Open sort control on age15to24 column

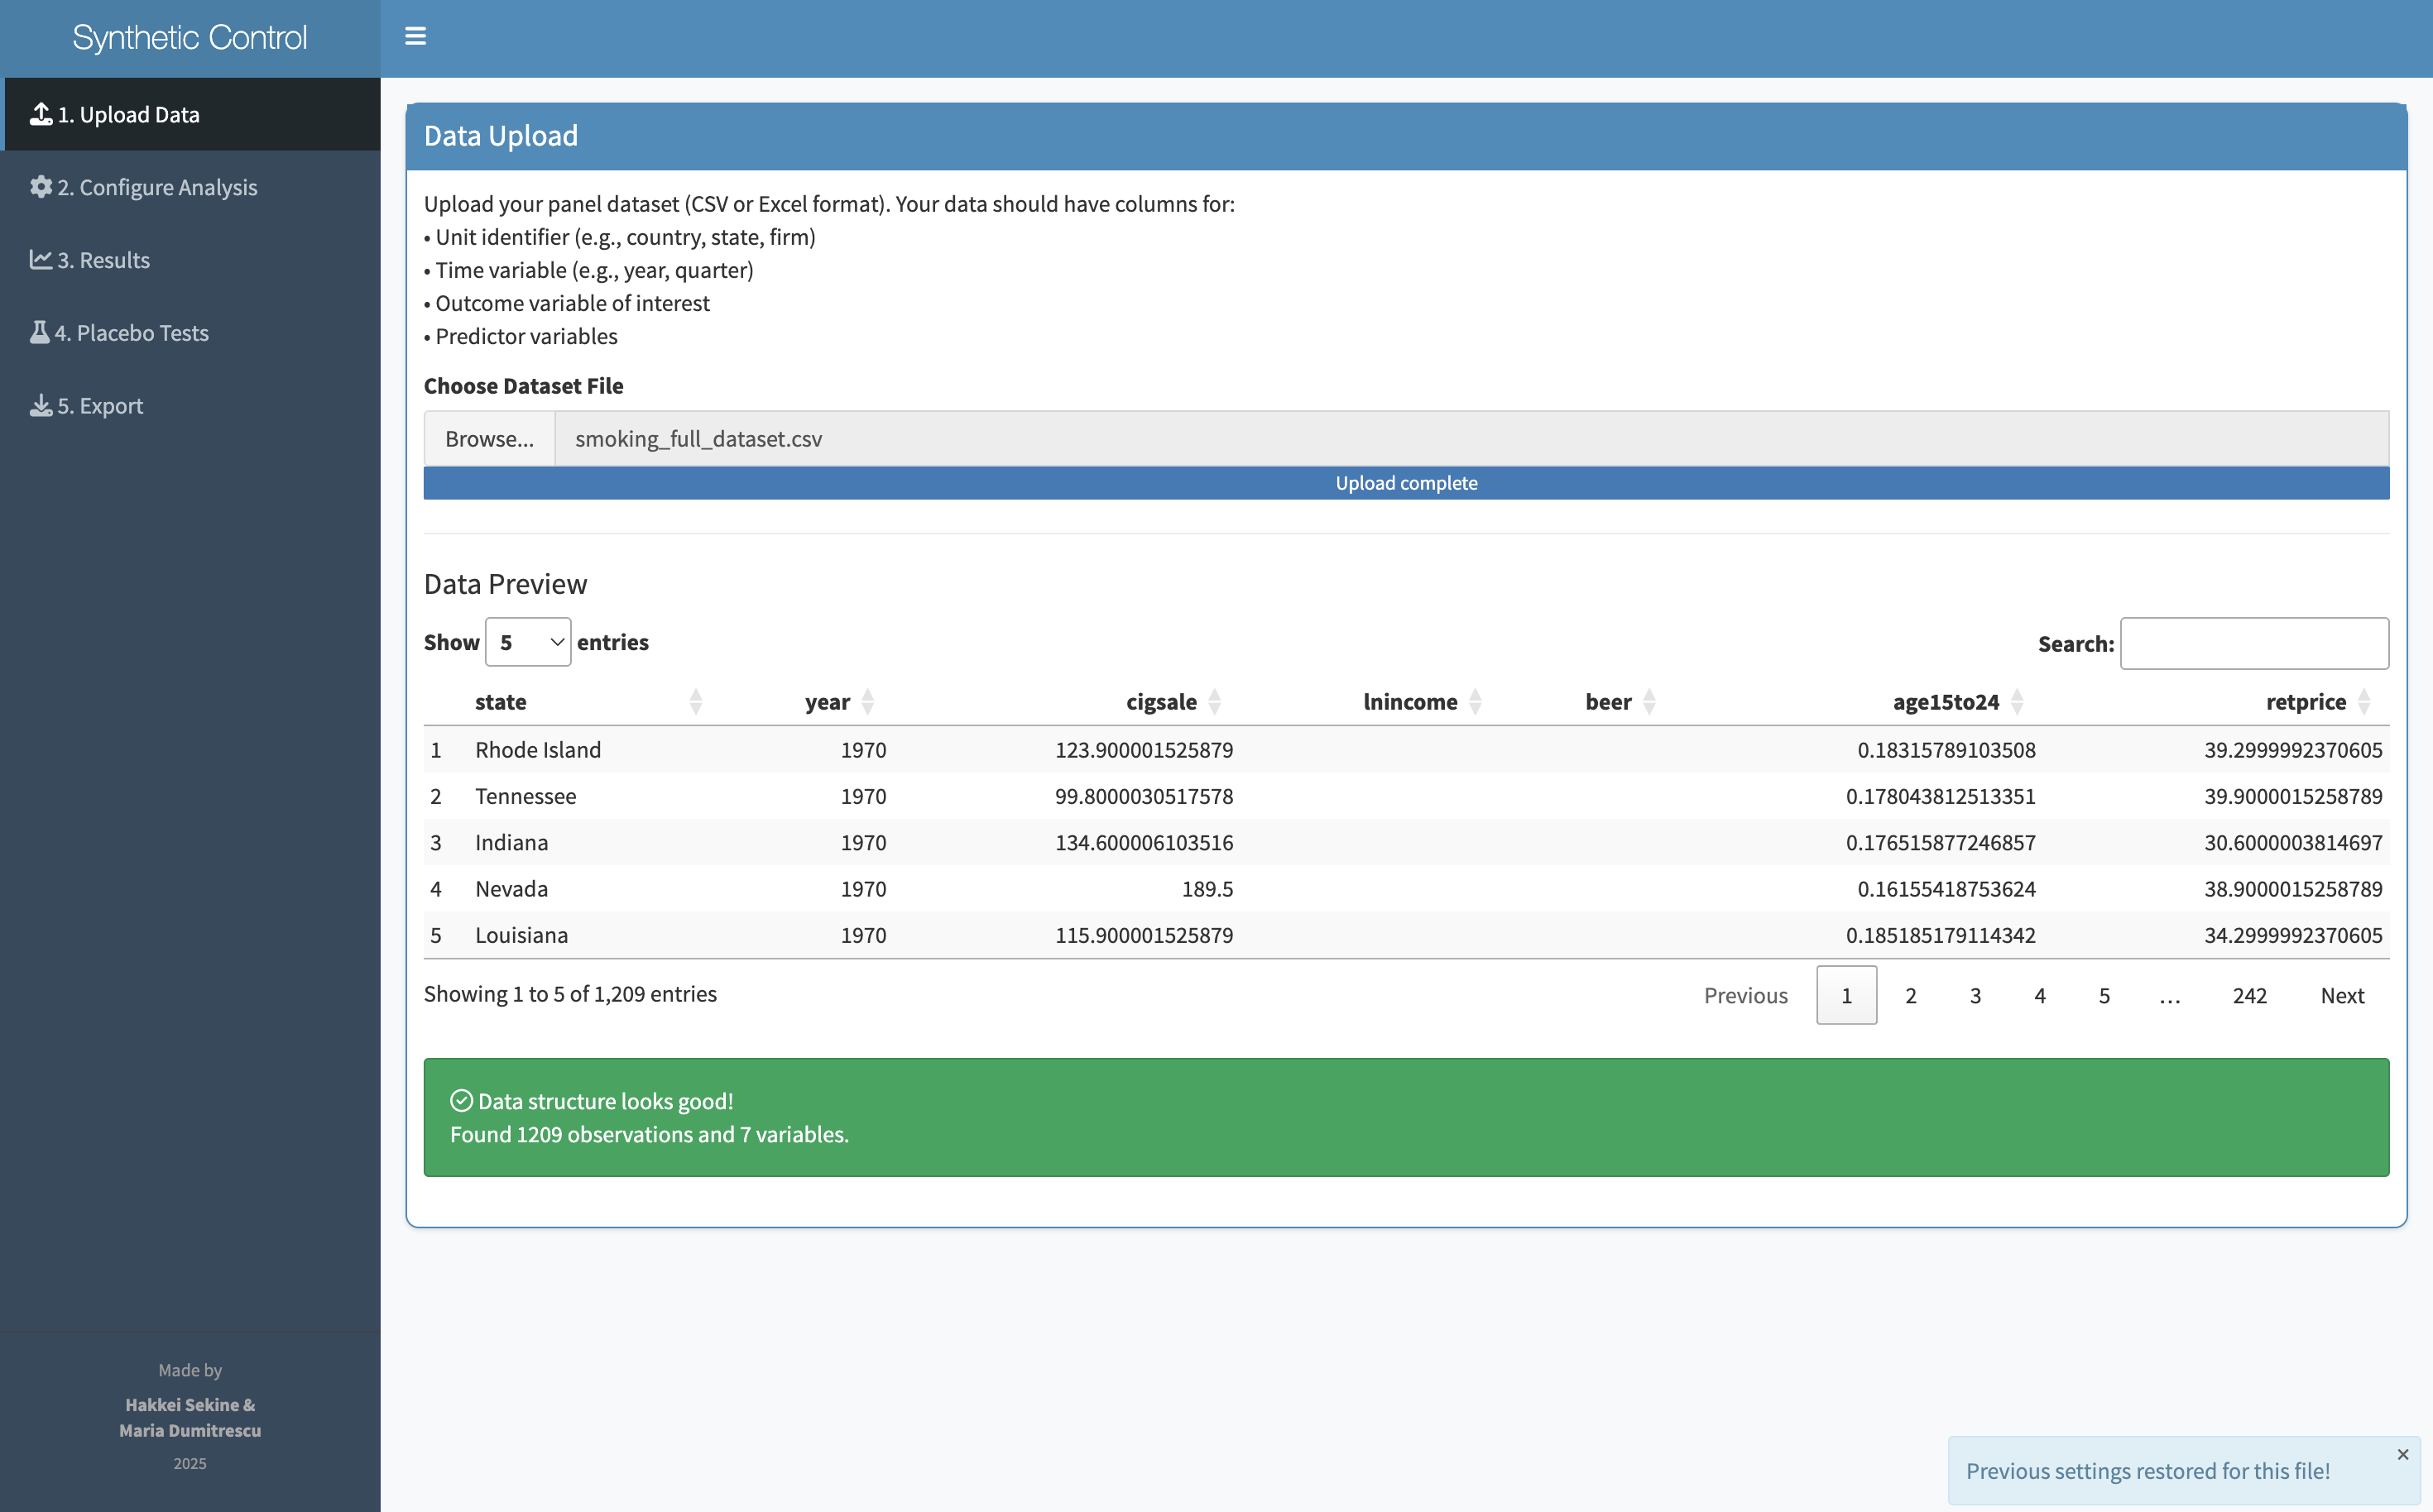click(x=2016, y=701)
